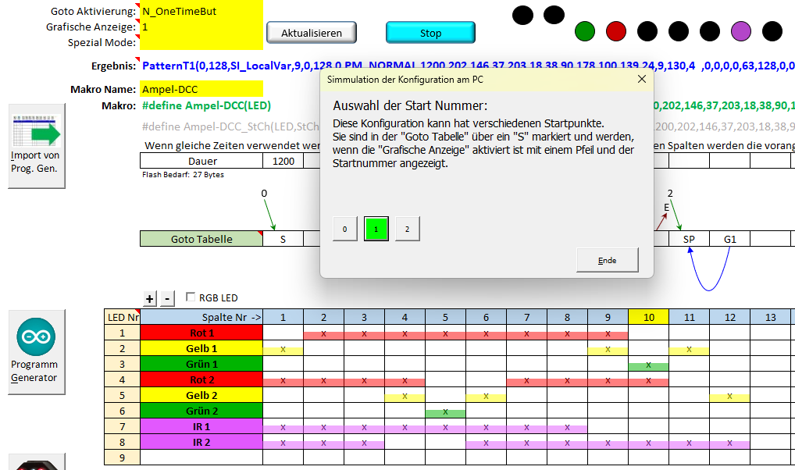The width and height of the screenshot is (795, 470).
Task: Click the purple LED circle indicator
Action: pos(740,31)
